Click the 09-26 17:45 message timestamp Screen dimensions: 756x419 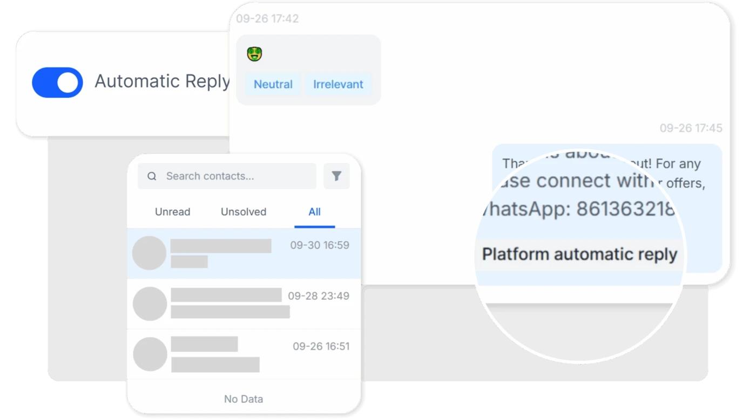[691, 128]
